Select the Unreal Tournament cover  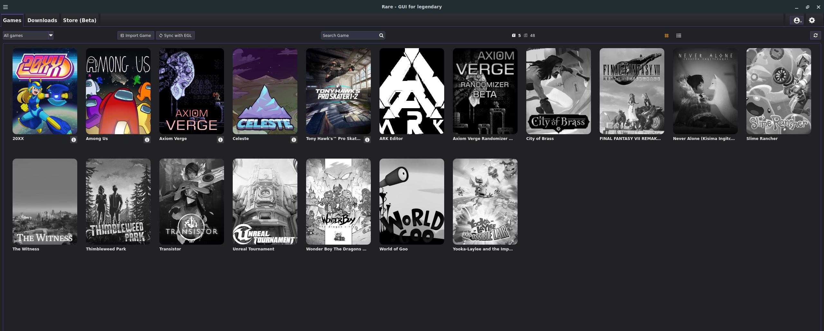[x=265, y=202]
